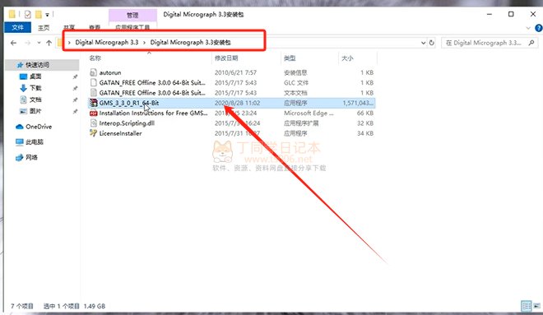Viewport: 543px width, 315px height.
Task: Click the autorun setup information file icon
Action: 93,72
